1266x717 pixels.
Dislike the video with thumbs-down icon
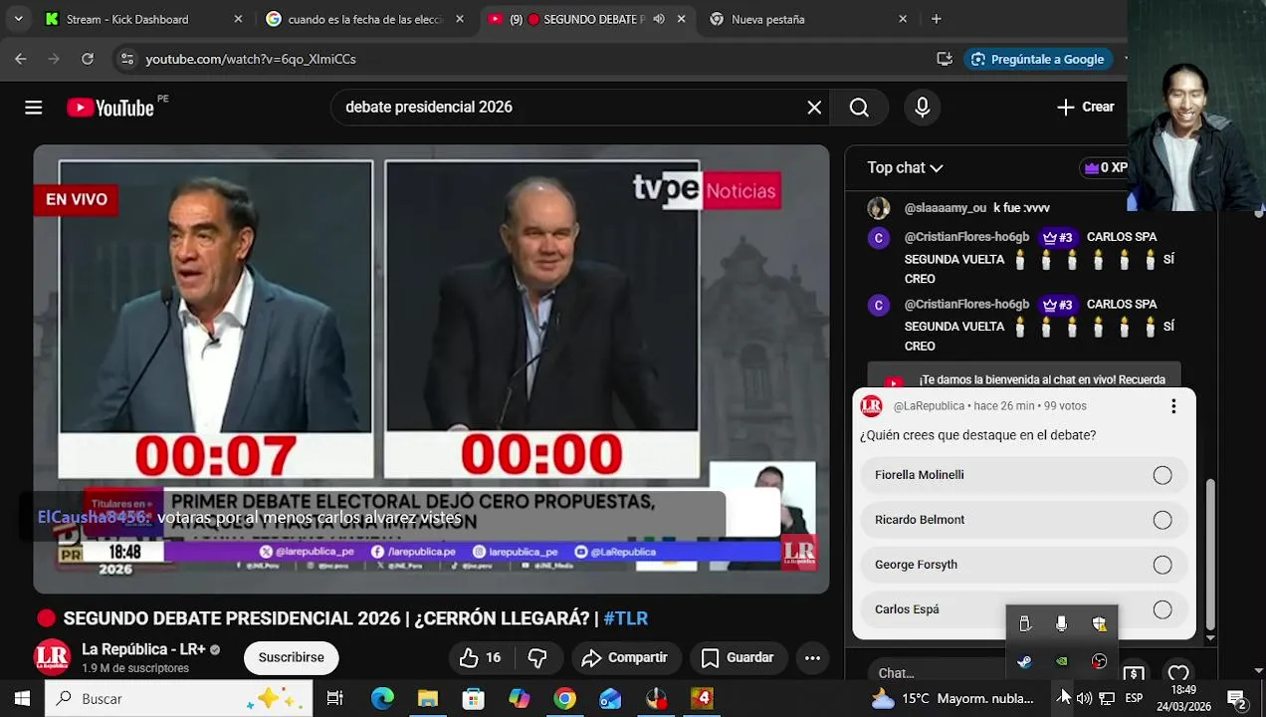(x=537, y=657)
